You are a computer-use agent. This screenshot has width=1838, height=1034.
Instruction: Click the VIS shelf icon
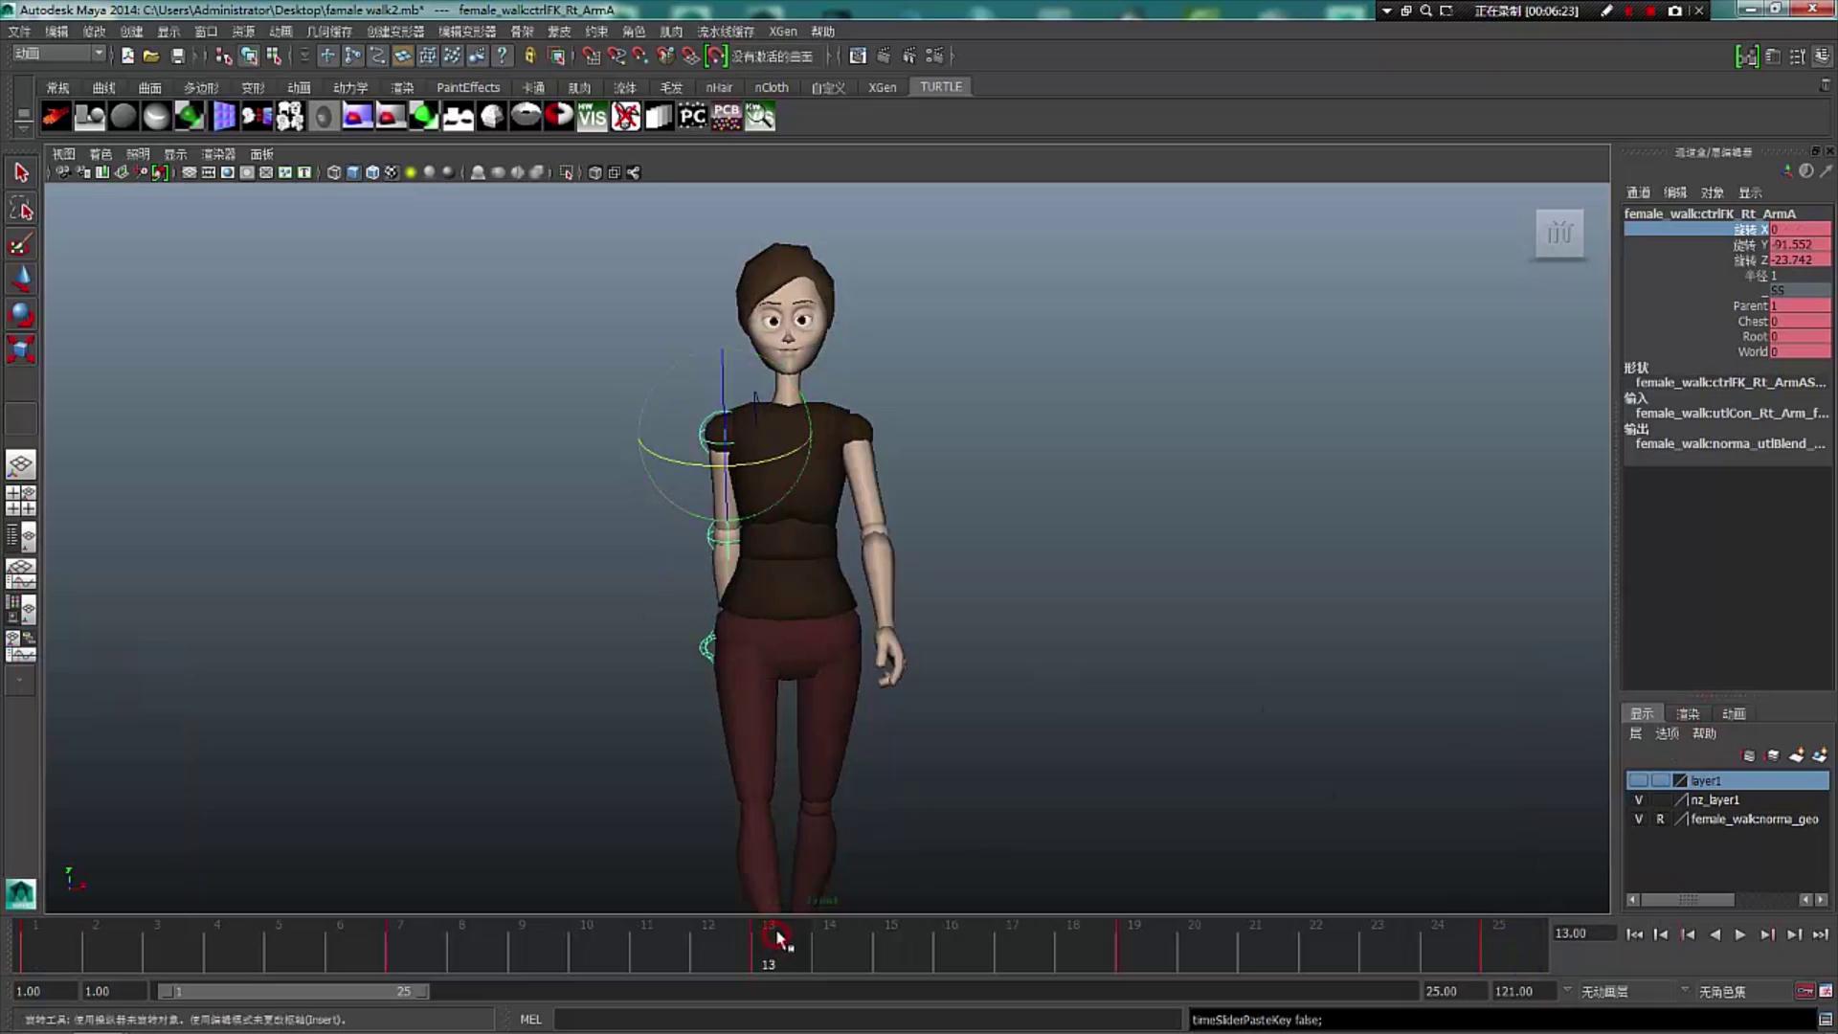click(x=592, y=117)
